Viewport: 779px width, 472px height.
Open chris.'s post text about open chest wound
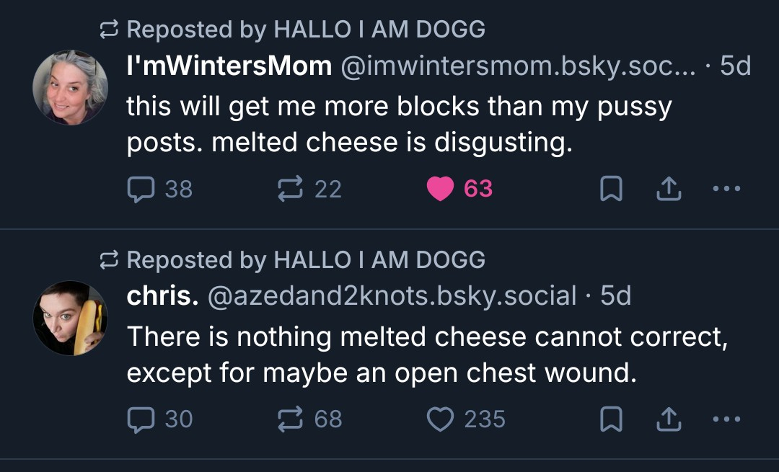tap(427, 355)
